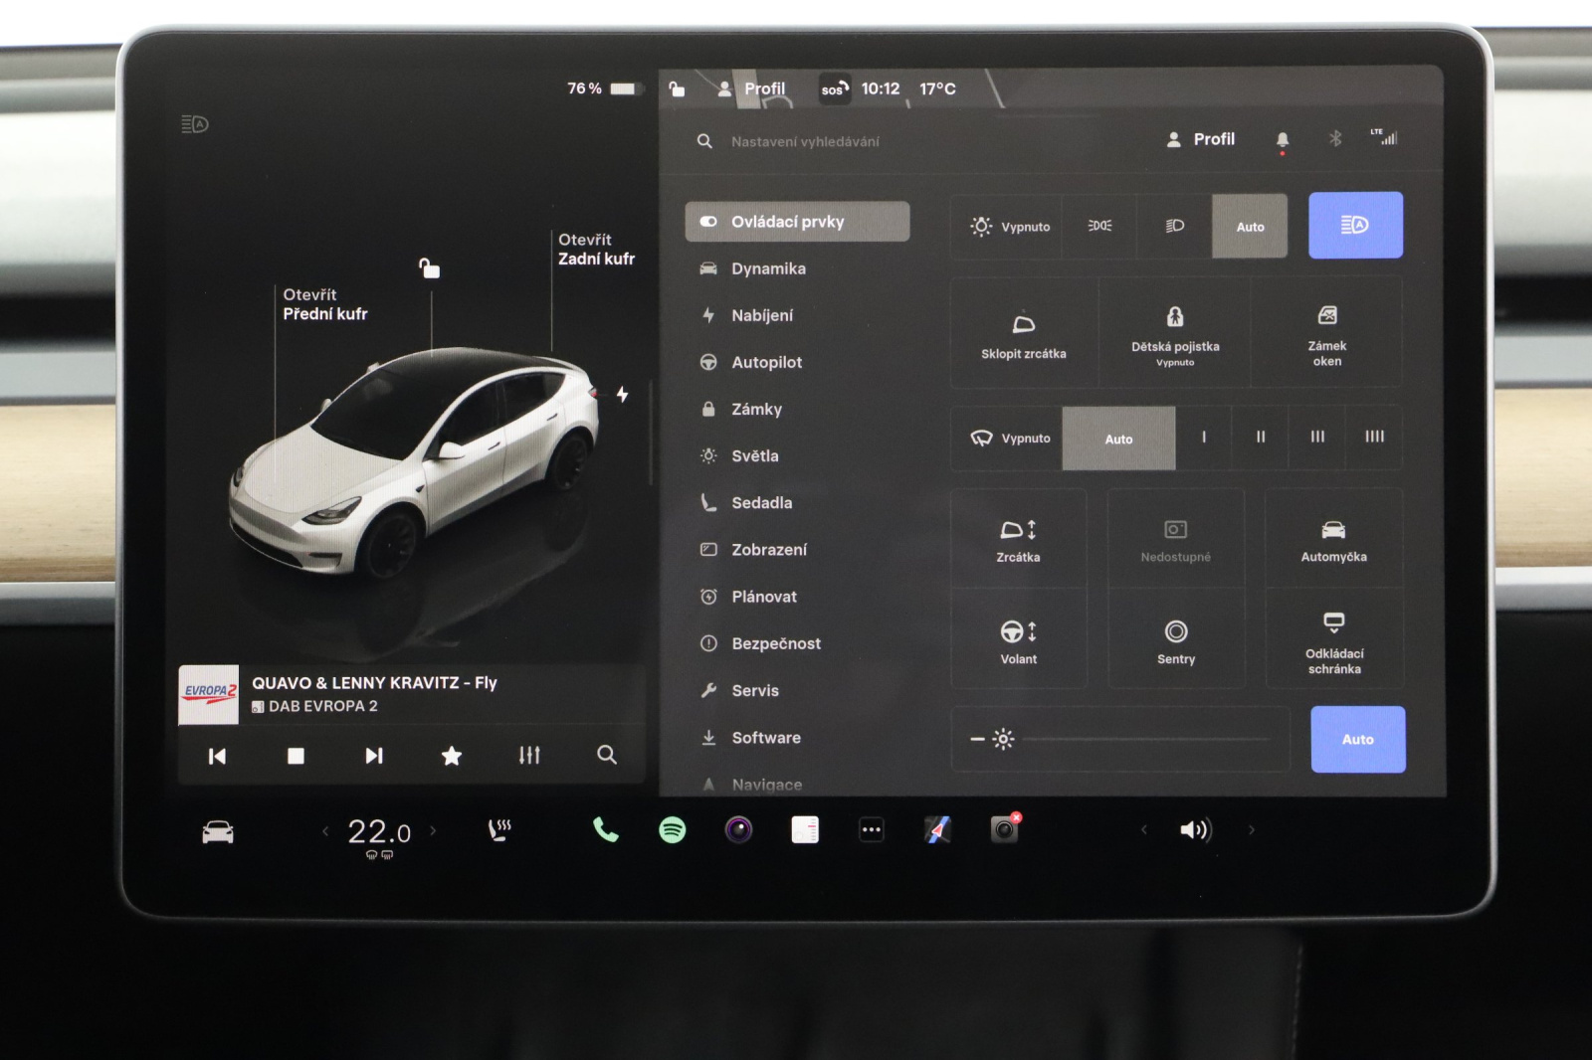Increase temperature with right chevron

click(x=433, y=830)
